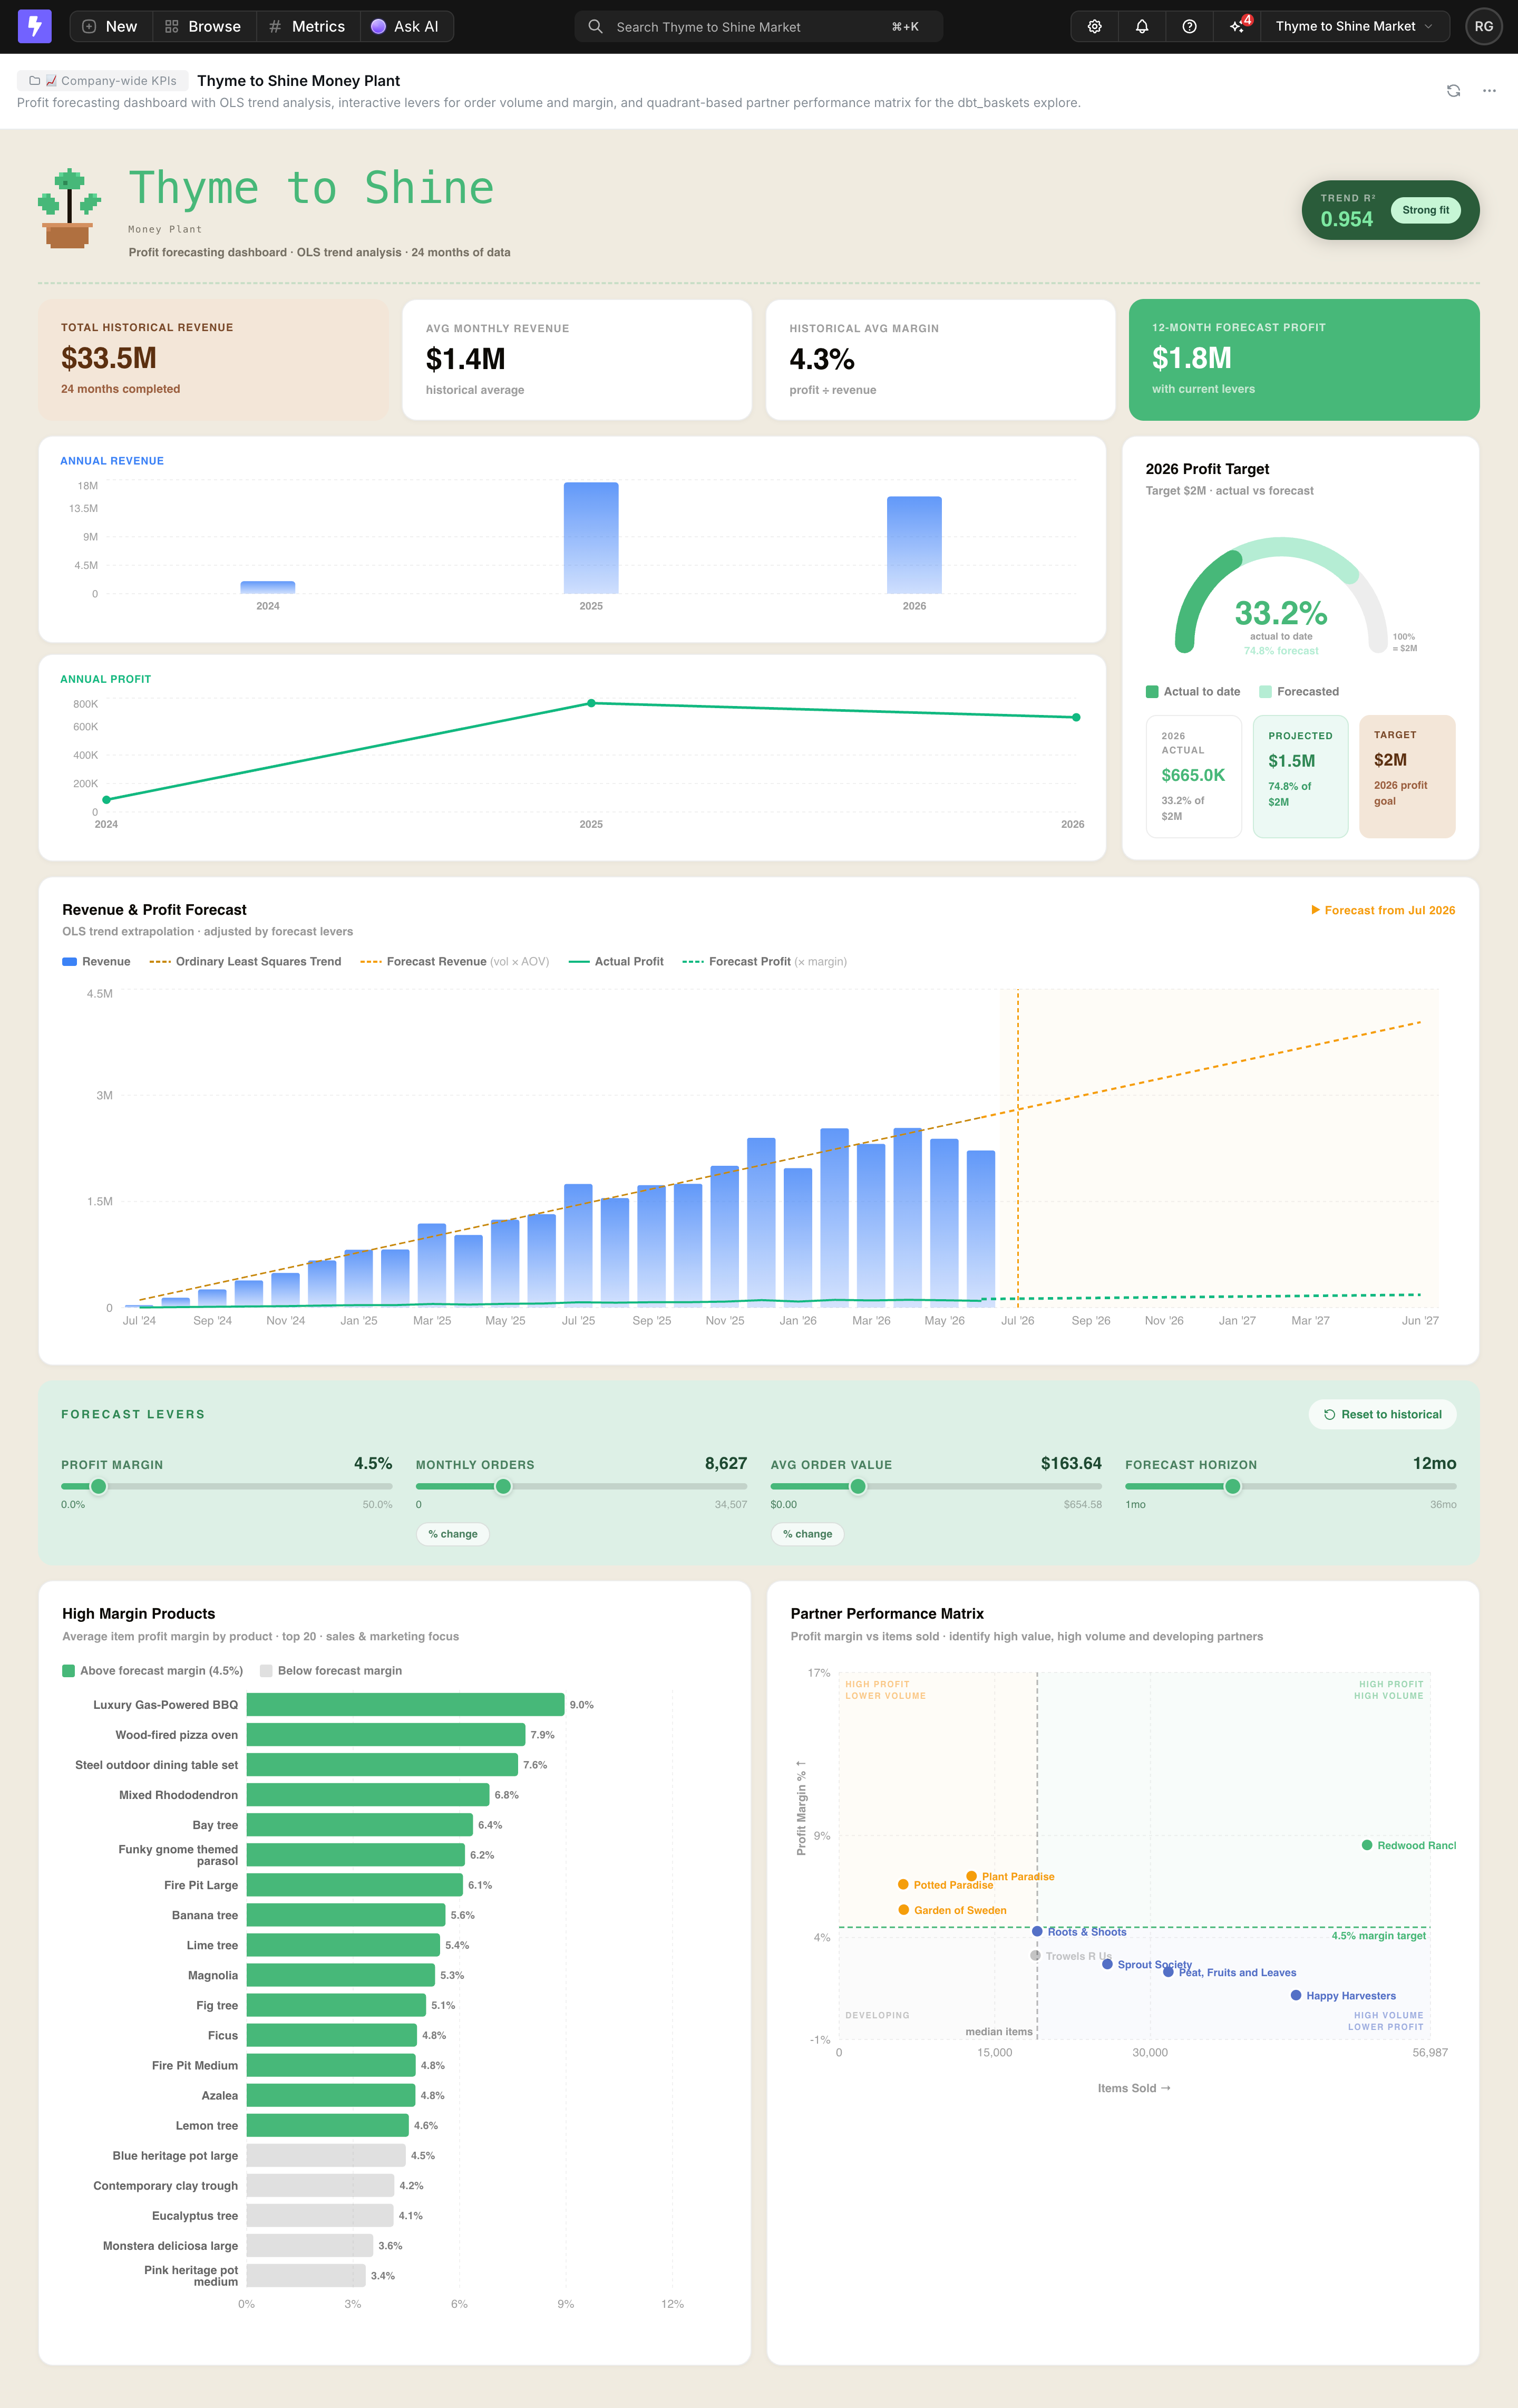This screenshot has height=2408, width=1518.
Task: Click the Profit Margin slider handle
Action: tap(99, 1486)
